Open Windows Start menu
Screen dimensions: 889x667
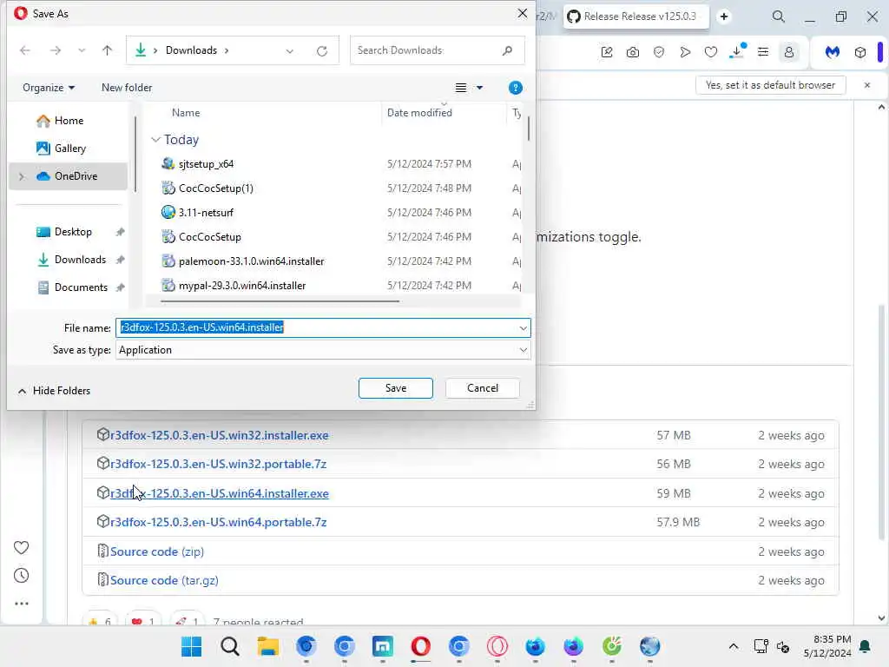click(191, 646)
